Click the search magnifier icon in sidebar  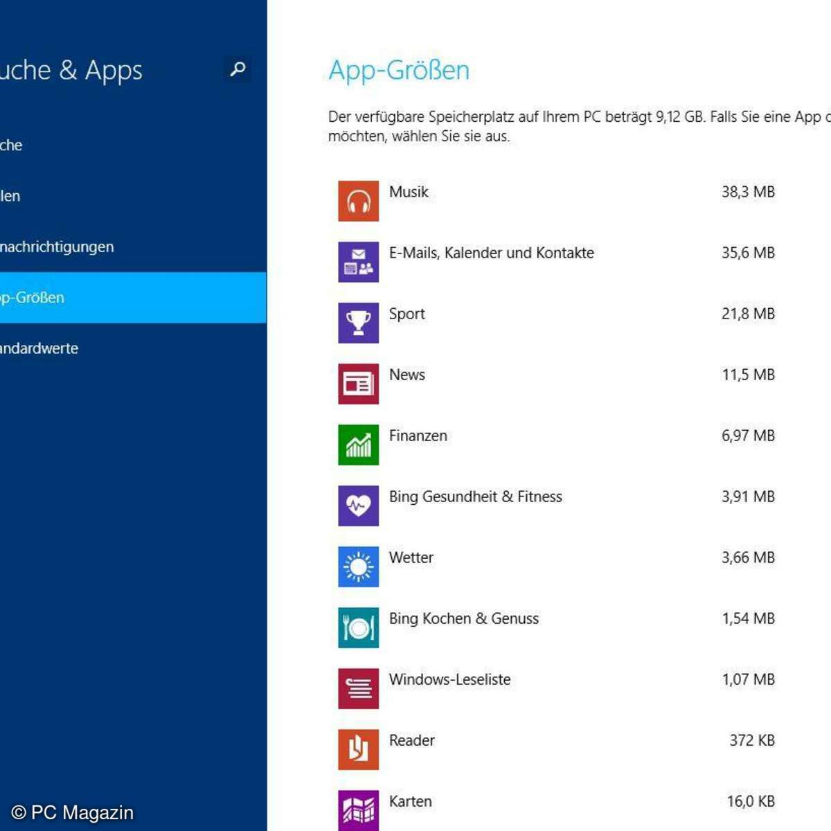click(x=238, y=69)
